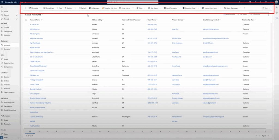Viewport: 279px width, 140px height.
Task: Select Visualize this view
Action: point(109,8)
